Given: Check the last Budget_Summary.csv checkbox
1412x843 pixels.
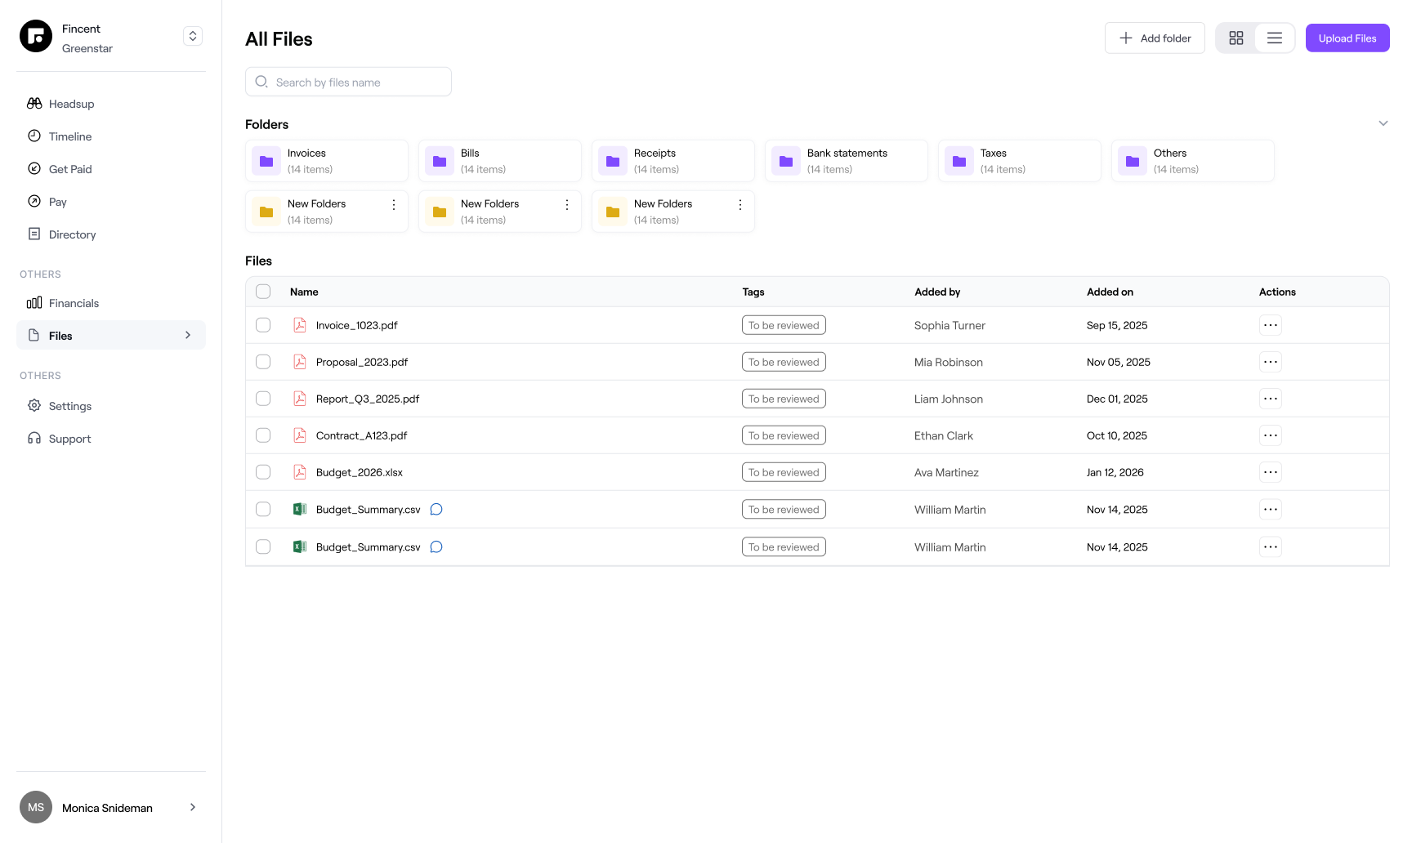Looking at the screenshot, I should click(x=263, y=546).
